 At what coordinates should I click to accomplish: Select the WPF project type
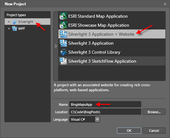pyautogui.click(x=28, y=29)
